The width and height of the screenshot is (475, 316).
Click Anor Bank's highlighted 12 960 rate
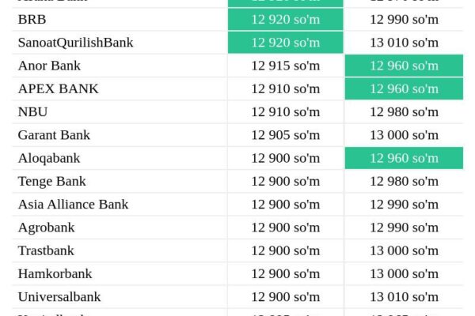tap(404, 66)
